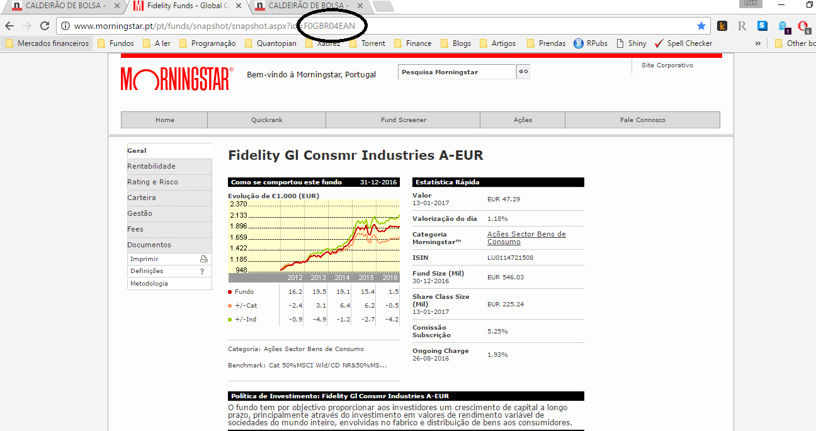Screen dimensions: 816x431
Task: Open the Carteira sidebar section
Action: 169,198
